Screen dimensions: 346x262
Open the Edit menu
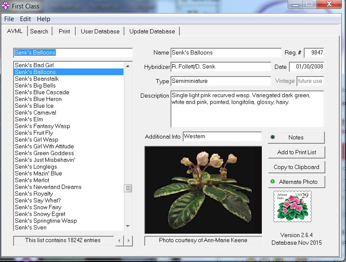[x=25, y=19]
